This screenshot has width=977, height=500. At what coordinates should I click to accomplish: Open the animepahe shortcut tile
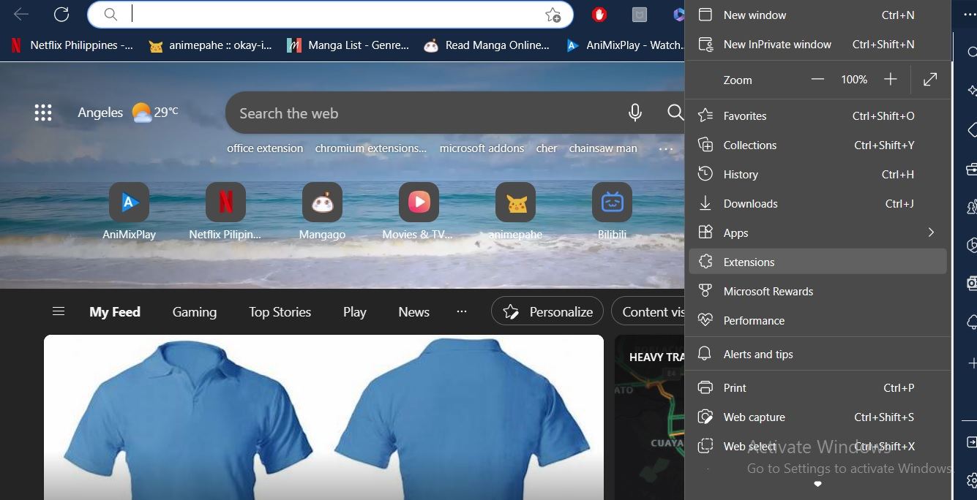coord(515,202)
